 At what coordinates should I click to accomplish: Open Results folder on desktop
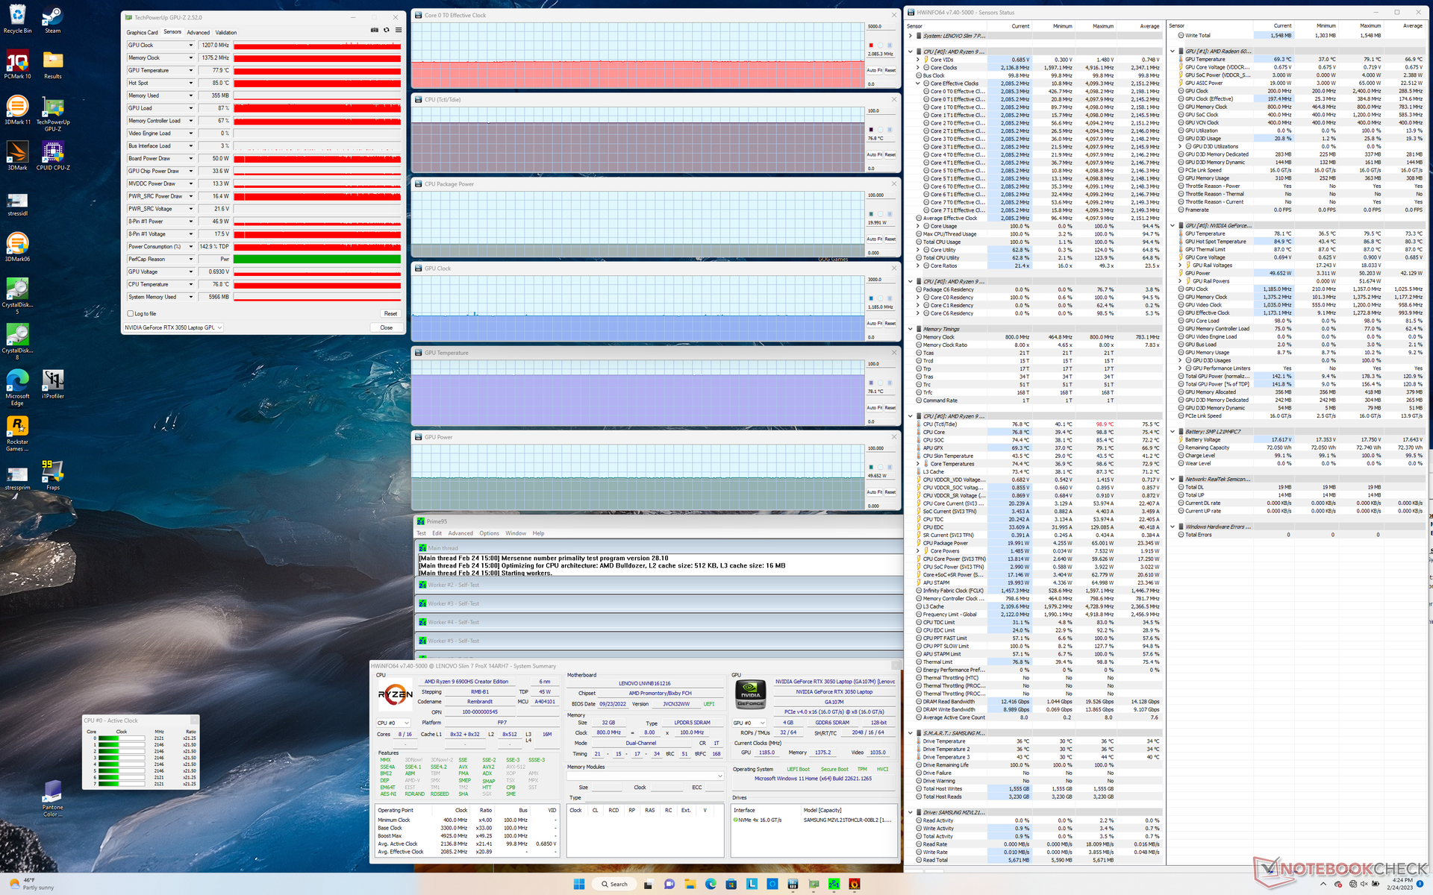click(x=52, y=64)
